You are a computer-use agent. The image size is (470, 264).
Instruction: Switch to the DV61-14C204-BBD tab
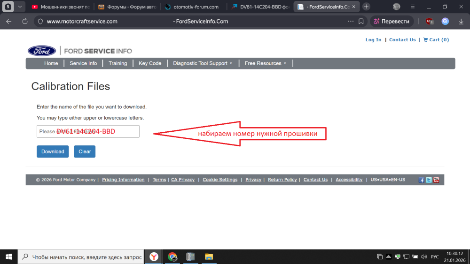260,7
